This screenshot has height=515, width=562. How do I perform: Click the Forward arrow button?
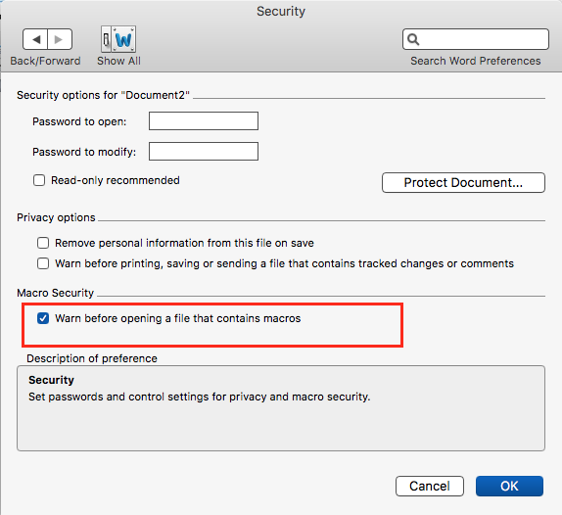60,39
